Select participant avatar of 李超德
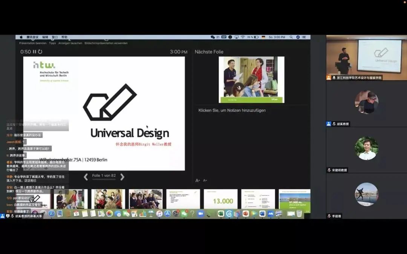This screenshot has height=254, width=407. click(x=367, y=195)
